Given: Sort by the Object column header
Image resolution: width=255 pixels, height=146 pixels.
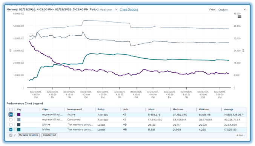Looking at the screenshot, I should point(46,109).
